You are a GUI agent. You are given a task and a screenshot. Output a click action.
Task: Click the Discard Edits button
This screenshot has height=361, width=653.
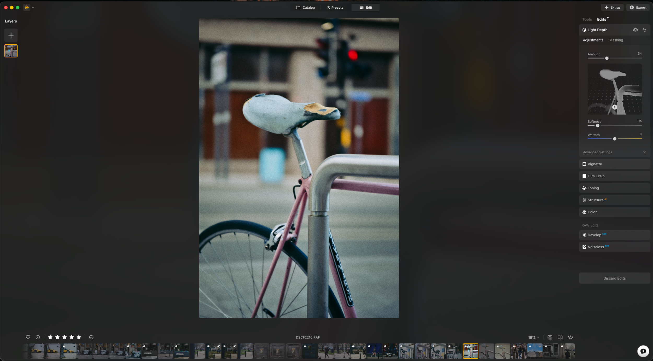point(614,278)
